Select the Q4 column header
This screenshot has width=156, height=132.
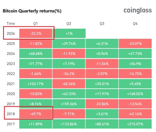coord(135,23)
